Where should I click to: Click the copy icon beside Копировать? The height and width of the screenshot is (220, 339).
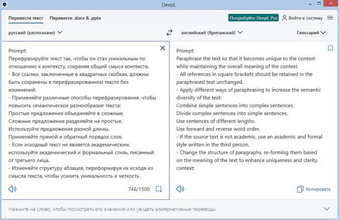(300, 189)
